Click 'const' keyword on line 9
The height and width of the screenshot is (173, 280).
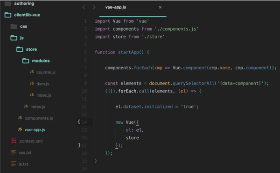pos(112,83)
